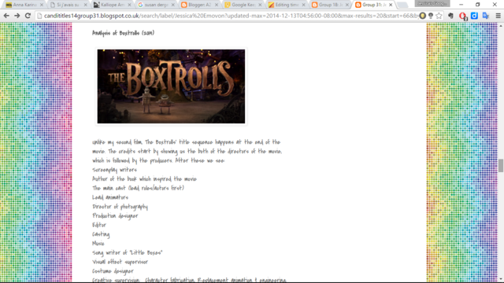Click the yellow circle icon in address bar

(x=423, y=16)
